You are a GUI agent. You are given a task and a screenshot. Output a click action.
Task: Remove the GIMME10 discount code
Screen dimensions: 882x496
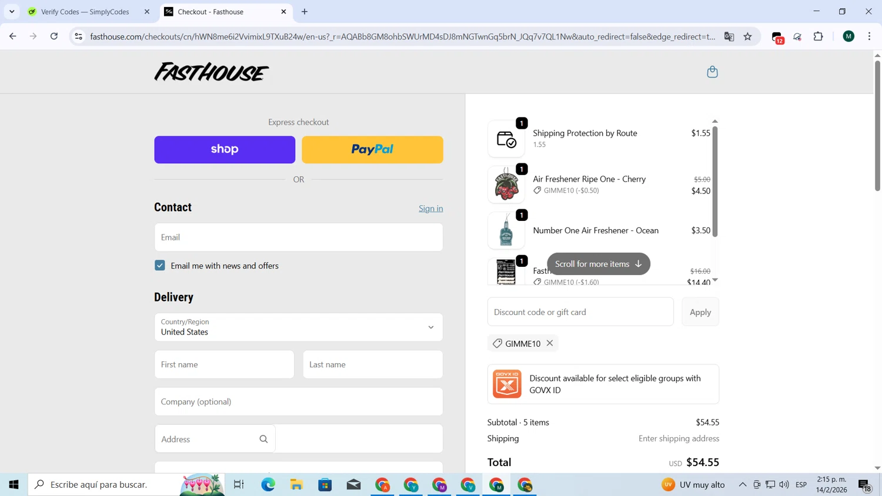pyautogui.click(x=550, y=343)
